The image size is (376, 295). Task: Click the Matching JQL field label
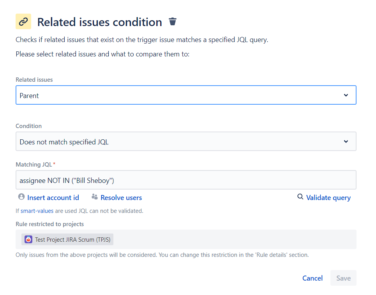34,165
